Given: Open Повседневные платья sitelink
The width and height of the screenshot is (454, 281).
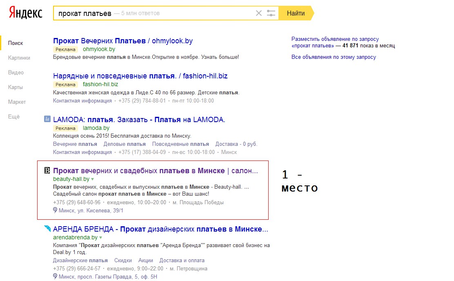Looking at the screenshot, I should (x=180, y=144).
